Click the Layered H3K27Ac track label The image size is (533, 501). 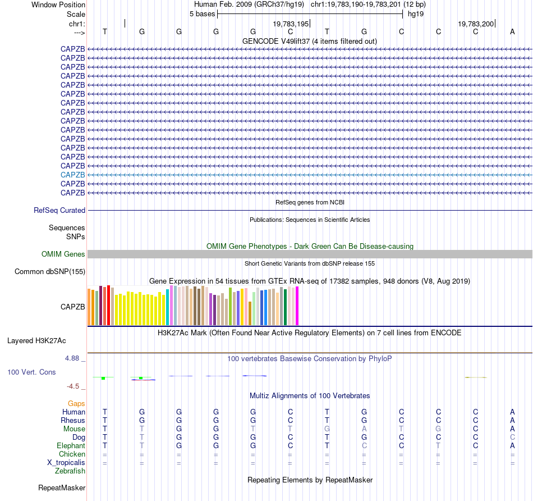click(x=36, y=341)
